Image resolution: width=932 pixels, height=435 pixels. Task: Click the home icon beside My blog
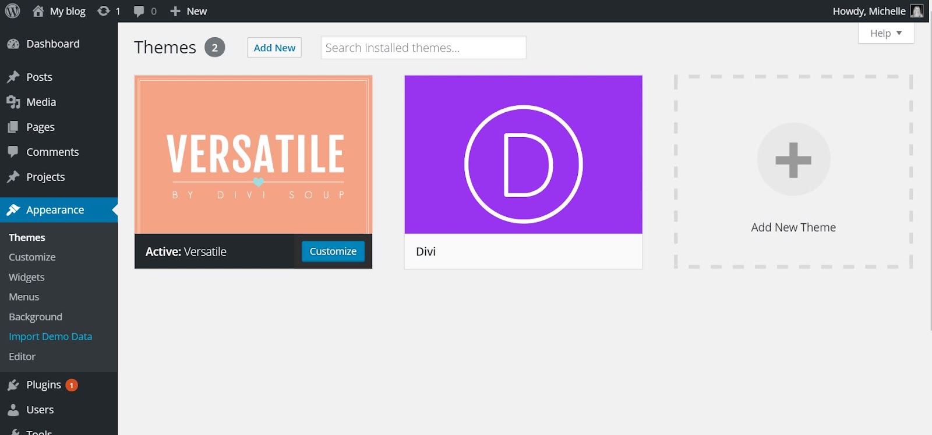tap(38, 11)
